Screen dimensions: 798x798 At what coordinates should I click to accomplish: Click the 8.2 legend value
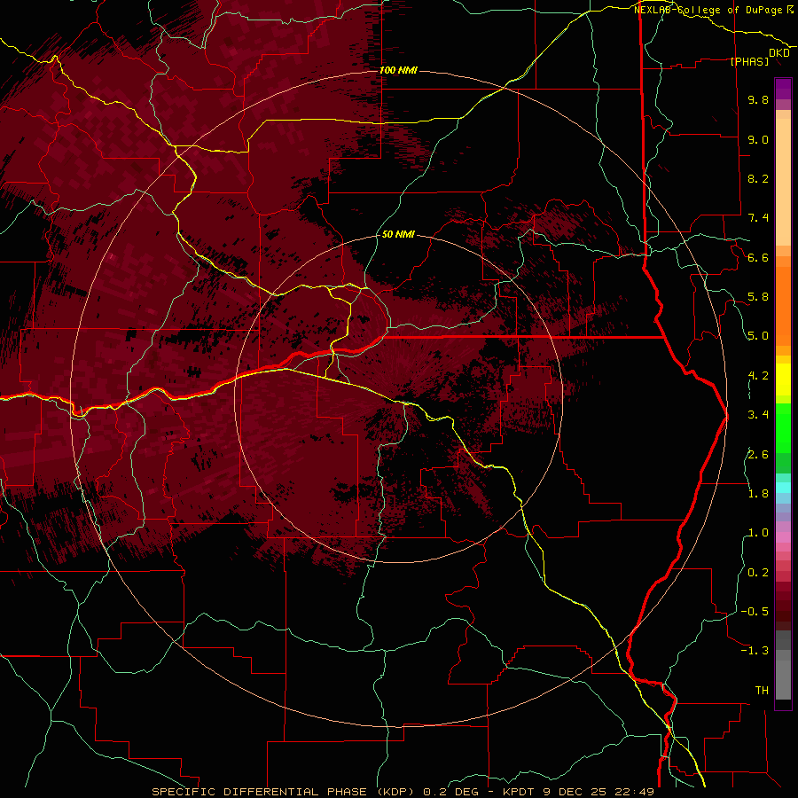(x=758, y=178)
